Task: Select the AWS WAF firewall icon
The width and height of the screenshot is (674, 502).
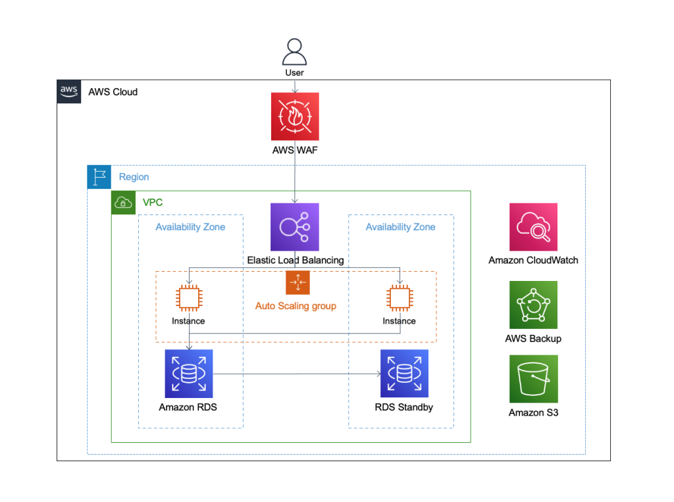Action: (295, 116)
